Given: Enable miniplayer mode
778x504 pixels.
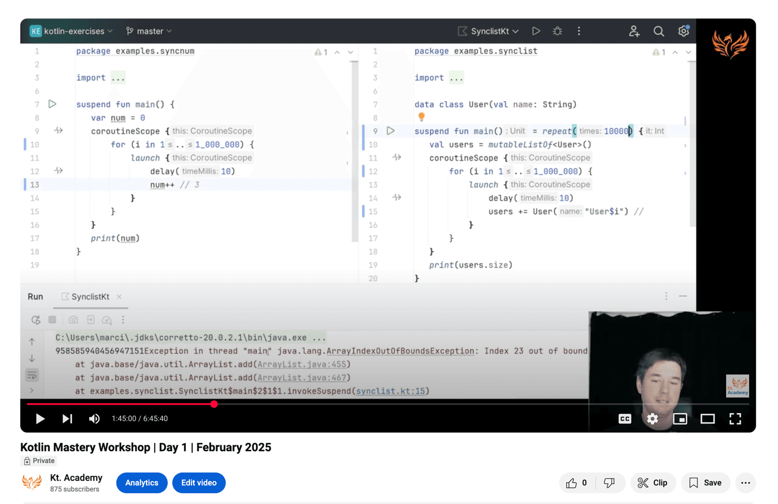Looking at the screenshot, I should (680, 419).
